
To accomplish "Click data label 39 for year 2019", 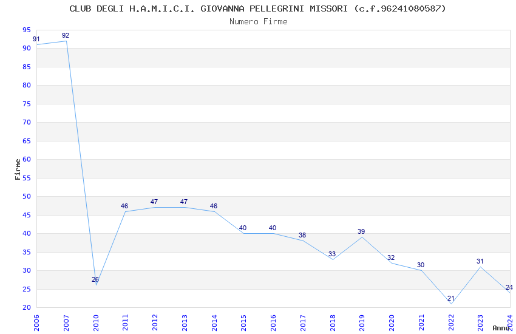I will (x=361, y=231).
